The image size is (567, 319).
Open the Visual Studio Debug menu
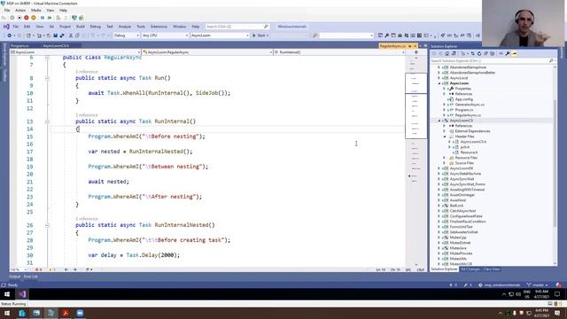point(96,27)
